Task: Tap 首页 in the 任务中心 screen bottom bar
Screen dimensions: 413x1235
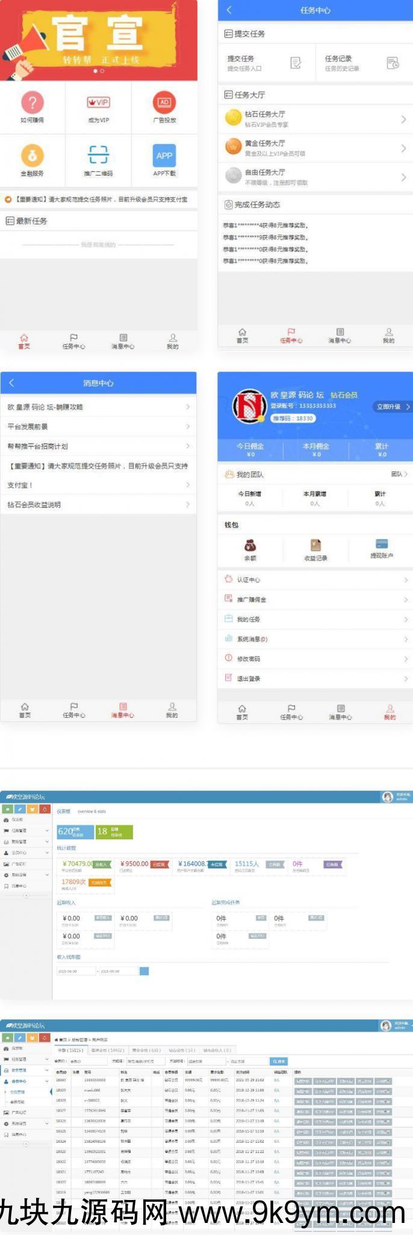Action: 242,336
